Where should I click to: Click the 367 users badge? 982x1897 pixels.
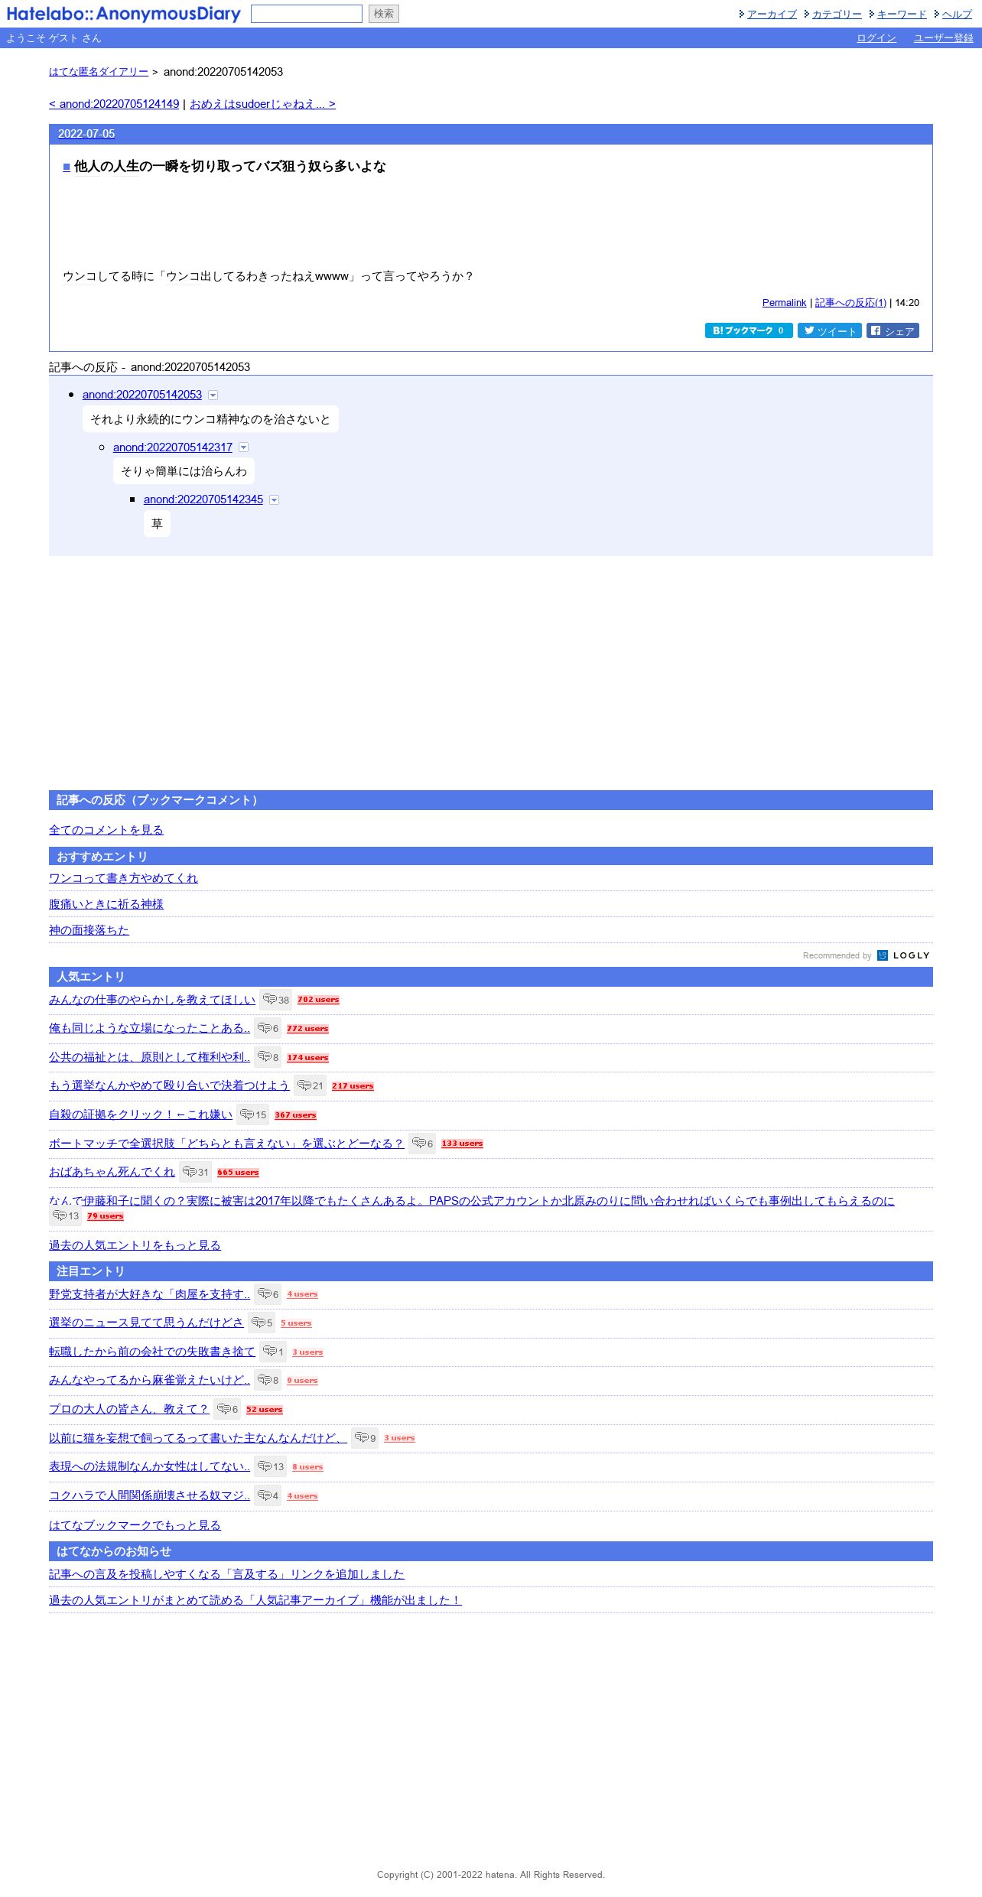click(x=295, y=1115)
